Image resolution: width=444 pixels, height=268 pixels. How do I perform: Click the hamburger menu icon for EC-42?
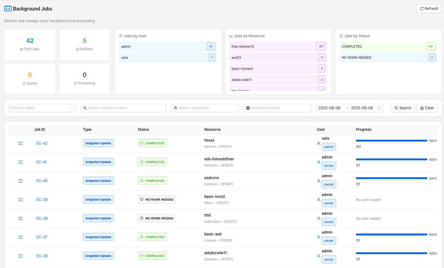[21, 143]
